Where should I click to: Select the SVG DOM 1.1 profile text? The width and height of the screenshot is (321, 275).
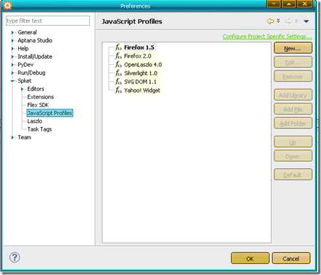pyautogui.click(x=140, y=82)
